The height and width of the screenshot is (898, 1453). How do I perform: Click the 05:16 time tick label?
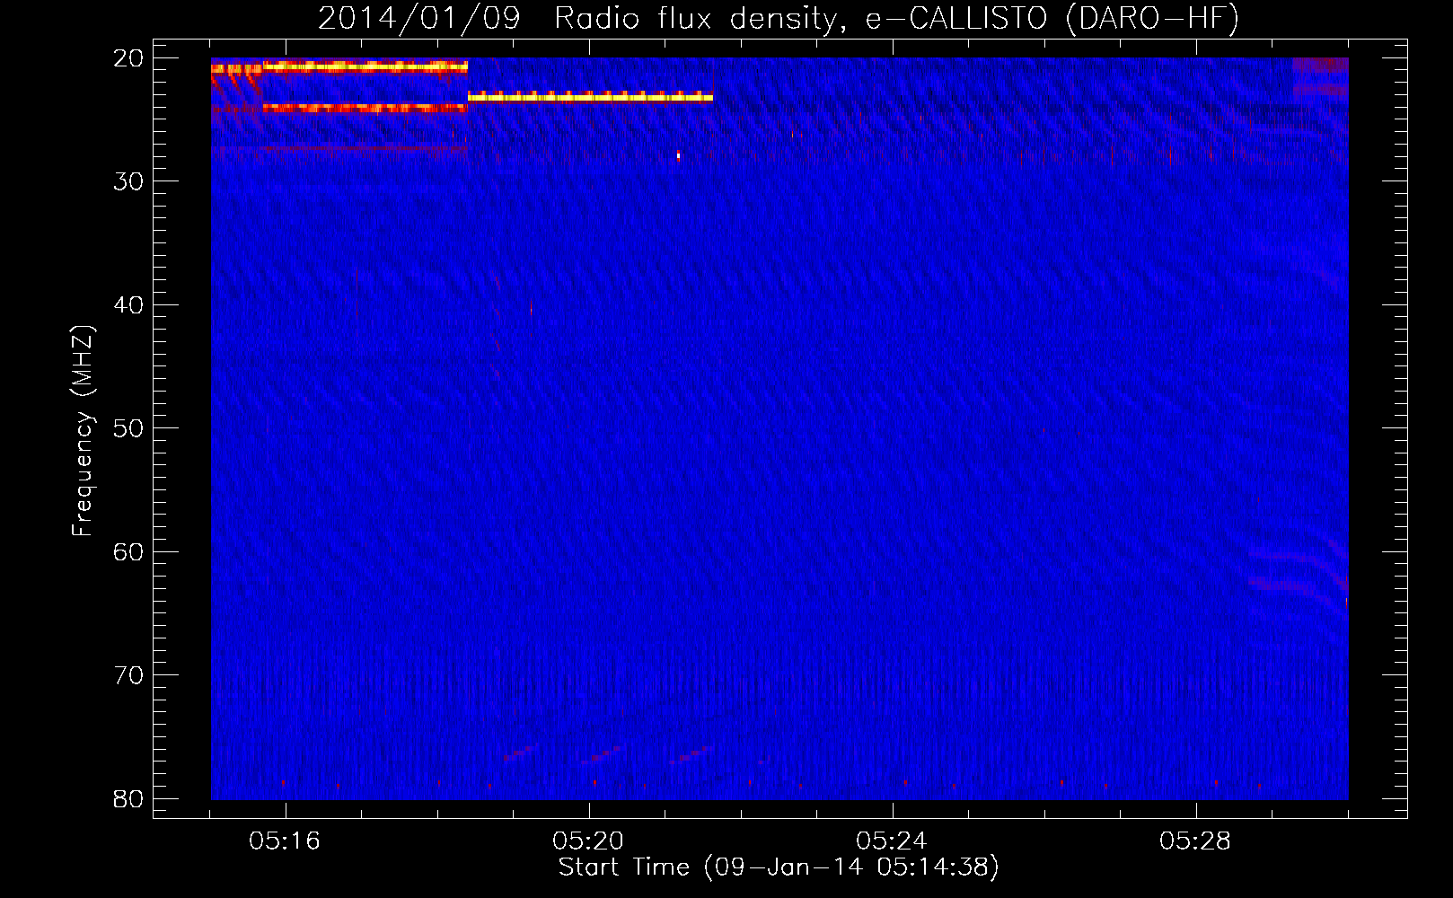click(x=285, y=841)
